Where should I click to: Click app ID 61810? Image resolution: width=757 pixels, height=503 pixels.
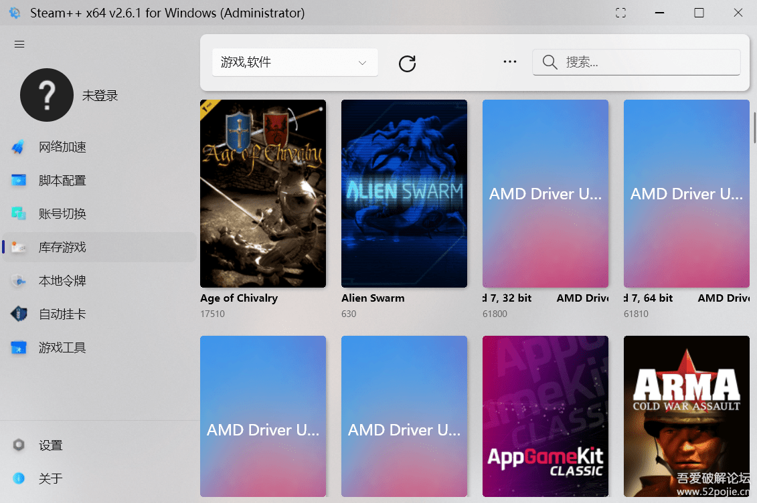[x=636, y=314]
